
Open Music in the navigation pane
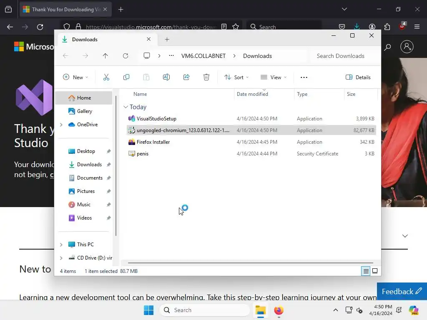pyautogui.click(x=83, y=205)
